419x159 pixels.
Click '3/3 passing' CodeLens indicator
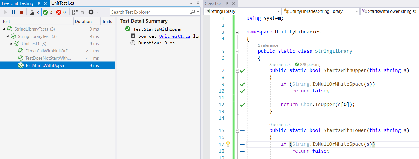[x=308, y=64]
